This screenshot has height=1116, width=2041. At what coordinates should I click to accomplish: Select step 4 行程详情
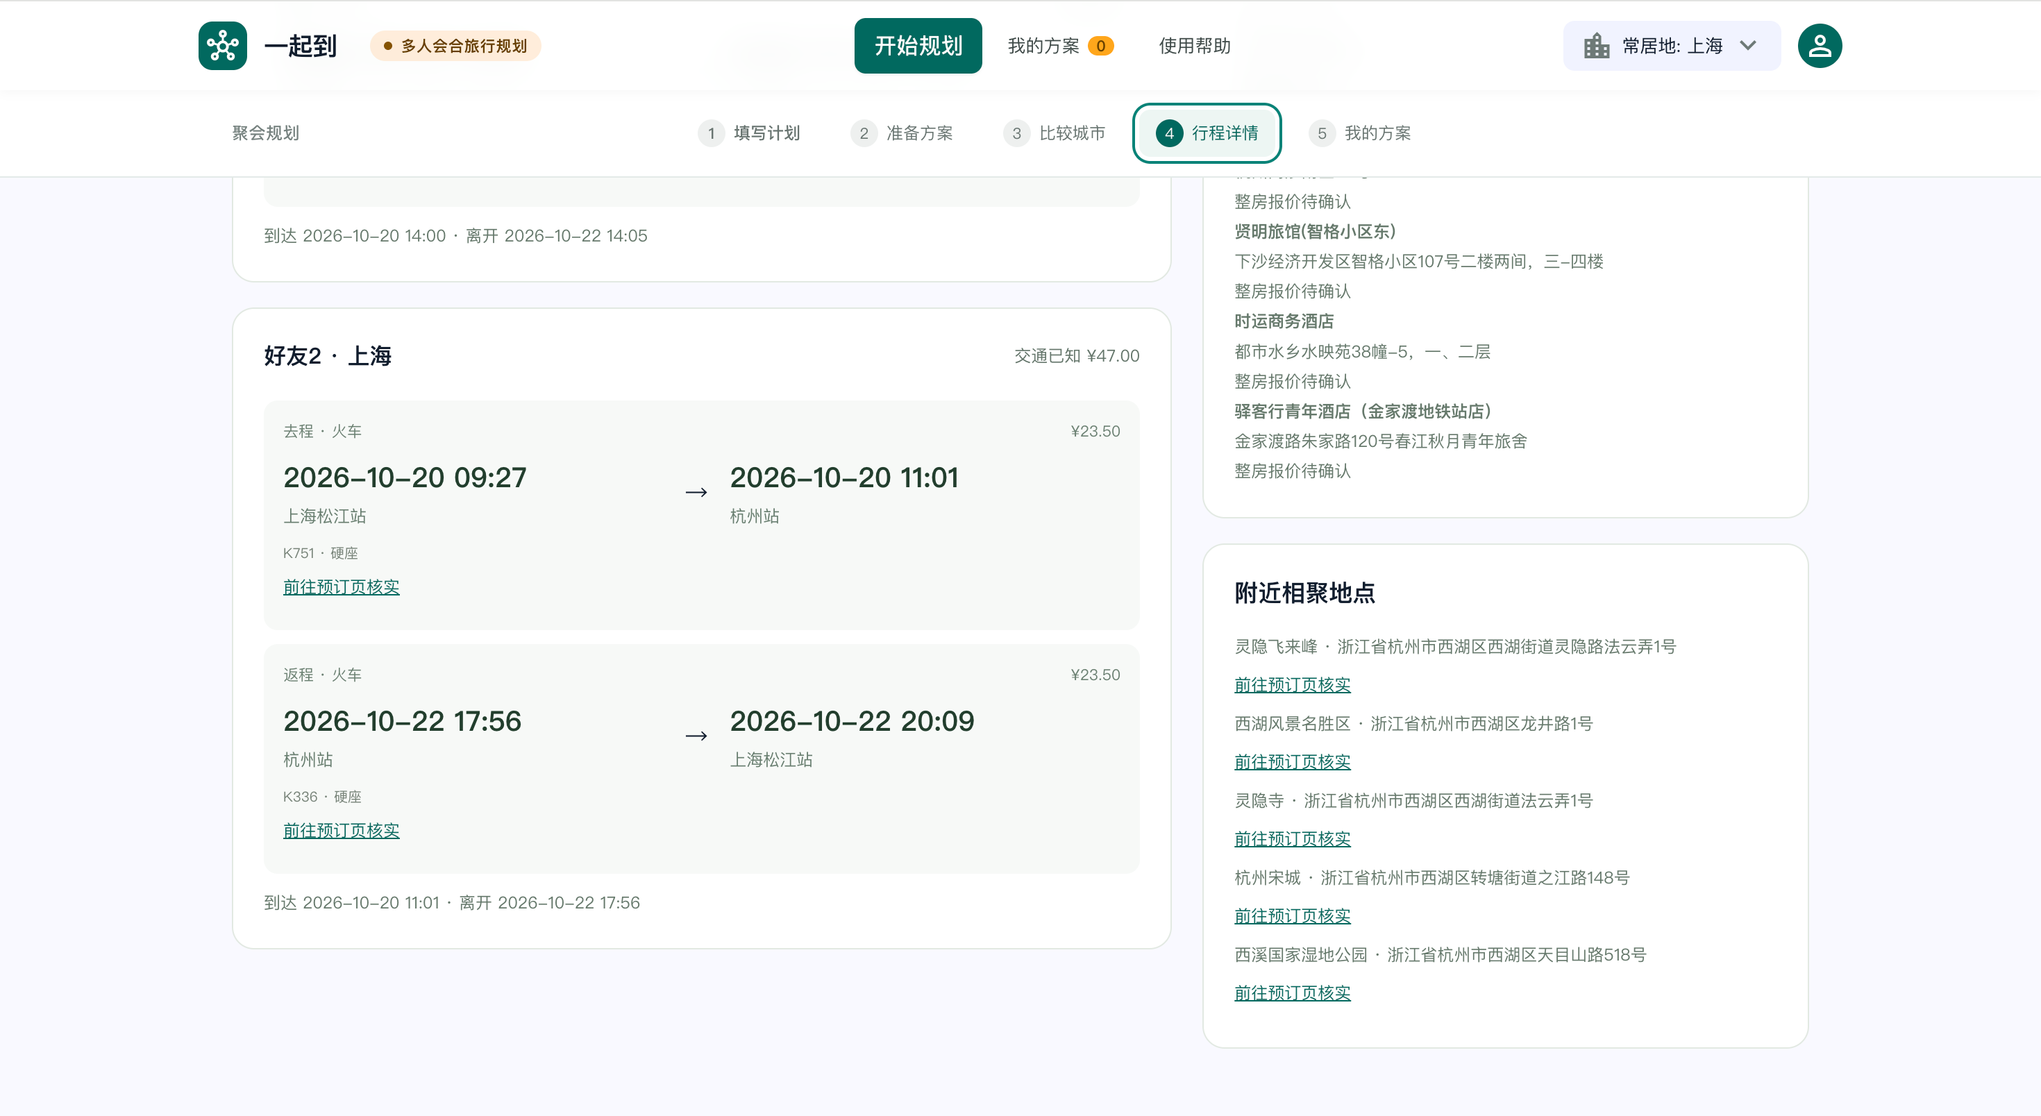[1207, 133]
